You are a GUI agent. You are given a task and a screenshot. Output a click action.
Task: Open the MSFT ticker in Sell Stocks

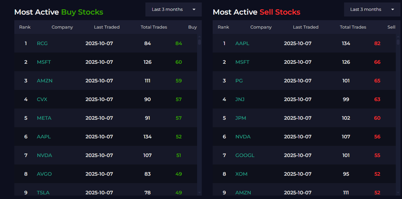pyautogui.click(x=242, y=62)
